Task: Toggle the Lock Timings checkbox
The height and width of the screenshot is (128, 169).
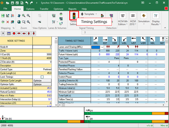Action: [x=42, y=77]
